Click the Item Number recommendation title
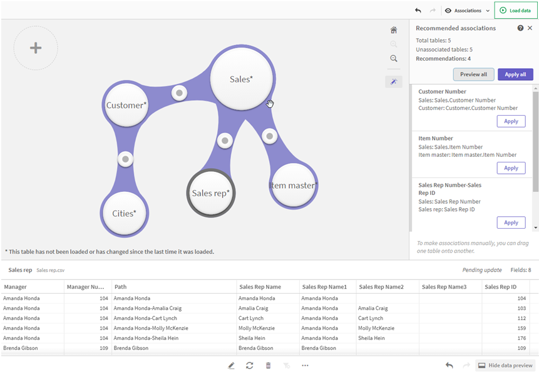 (436, 138)
